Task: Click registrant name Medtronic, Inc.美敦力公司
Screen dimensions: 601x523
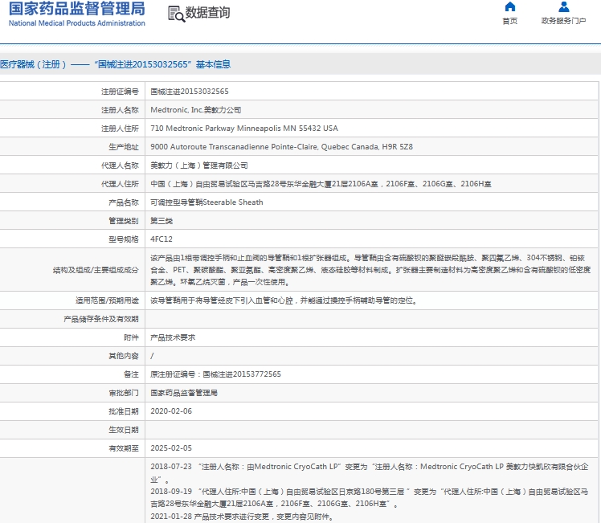Action: point(196,110)
